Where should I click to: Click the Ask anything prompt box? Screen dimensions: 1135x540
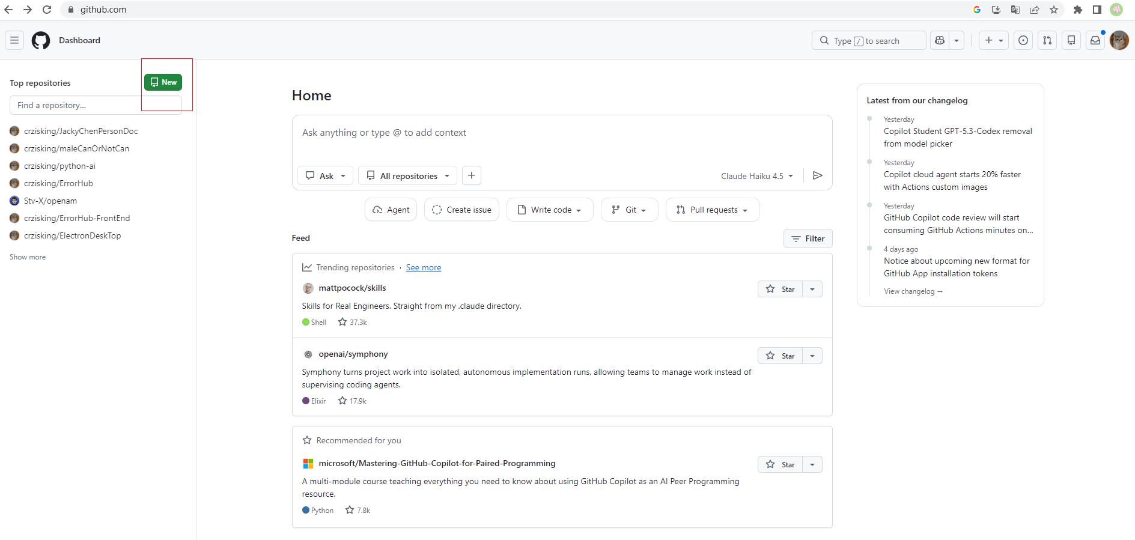pyautogui.click(x=562, y=133)
